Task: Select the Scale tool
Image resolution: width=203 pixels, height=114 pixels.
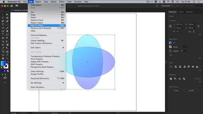Action: click(7, 35)
